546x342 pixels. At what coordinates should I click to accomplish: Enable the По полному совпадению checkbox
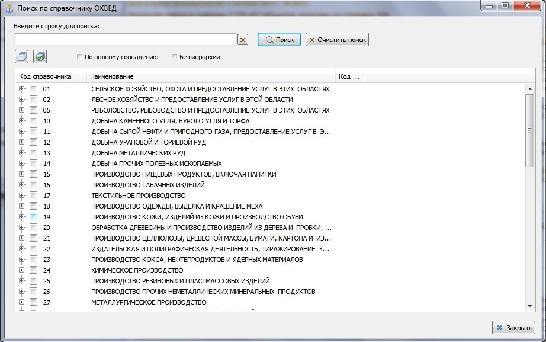pyautogui.click(x=79, y=57)
